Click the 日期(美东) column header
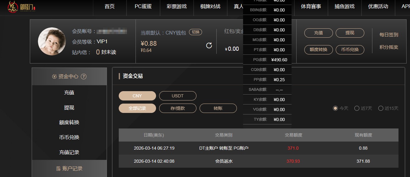The image size is (410, 177). pyautogui.click(x=154, y=135)
